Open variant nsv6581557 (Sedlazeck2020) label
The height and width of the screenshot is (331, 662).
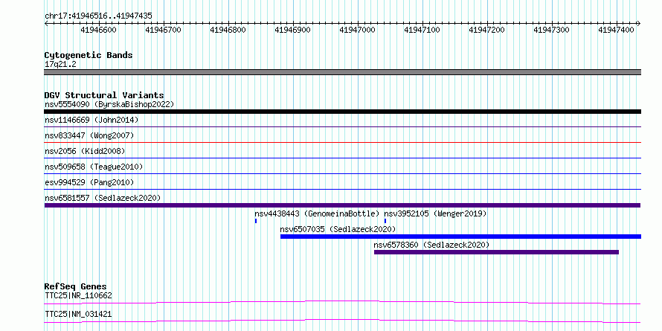point(103,198)
